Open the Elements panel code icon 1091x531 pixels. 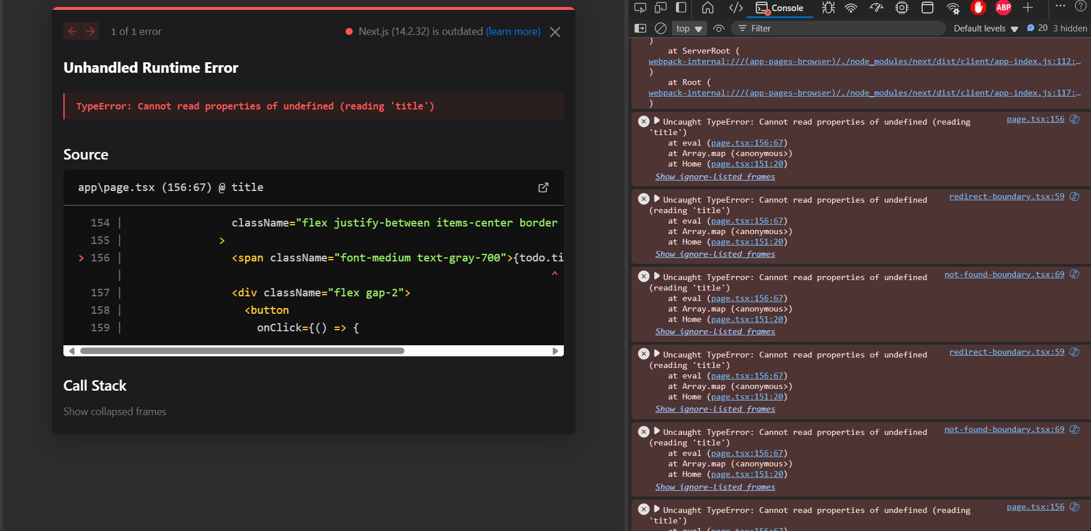click(x=735, y=8)
